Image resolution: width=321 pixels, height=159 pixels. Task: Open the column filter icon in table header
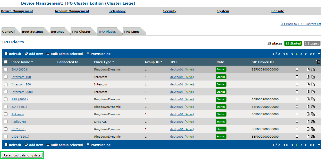317,62
